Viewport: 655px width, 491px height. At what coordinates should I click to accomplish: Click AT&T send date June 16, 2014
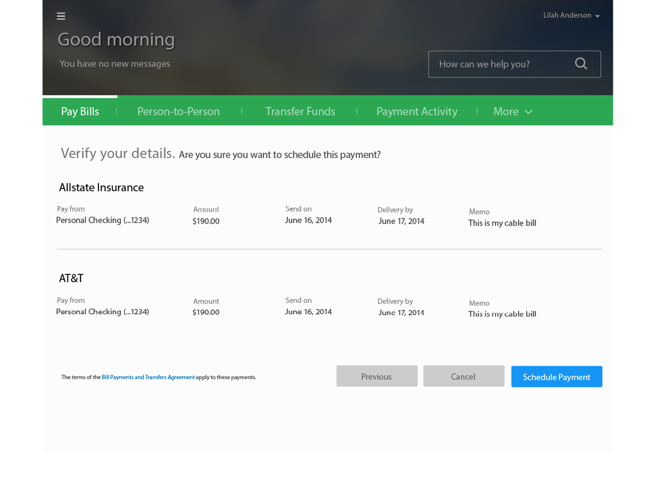pos(308,311)
